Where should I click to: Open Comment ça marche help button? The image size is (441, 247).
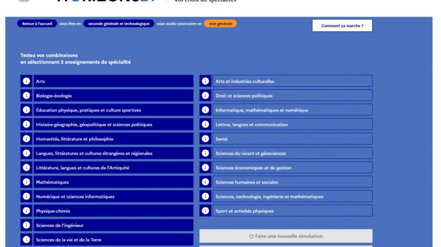pos(342,26)
